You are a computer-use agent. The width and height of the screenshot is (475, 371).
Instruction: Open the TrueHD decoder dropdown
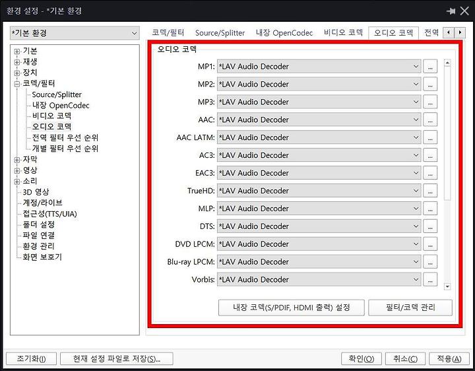click(319, 191)
